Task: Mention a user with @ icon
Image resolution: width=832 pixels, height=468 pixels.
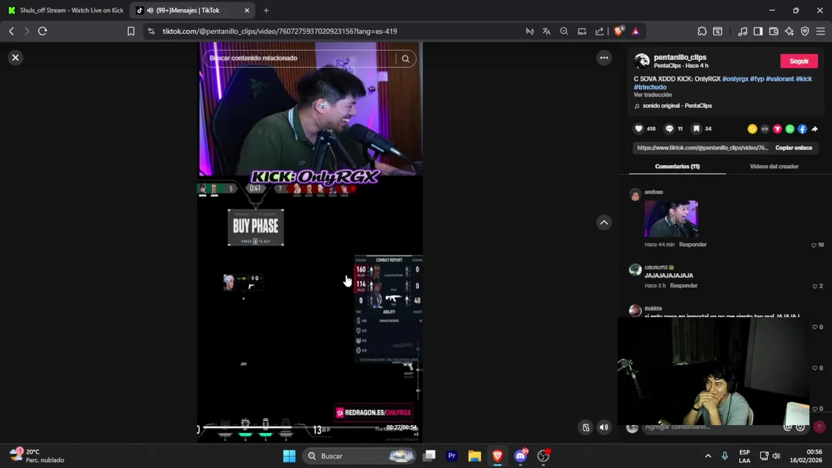Action: click(x=788, y=427)
